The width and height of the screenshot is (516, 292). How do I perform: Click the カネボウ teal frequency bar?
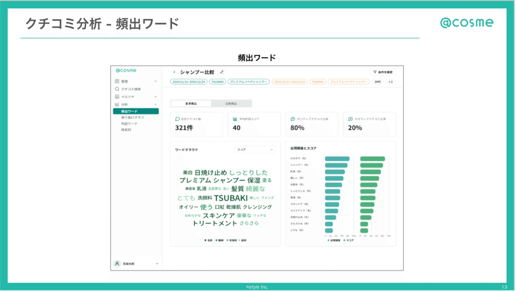click(337, 158)
